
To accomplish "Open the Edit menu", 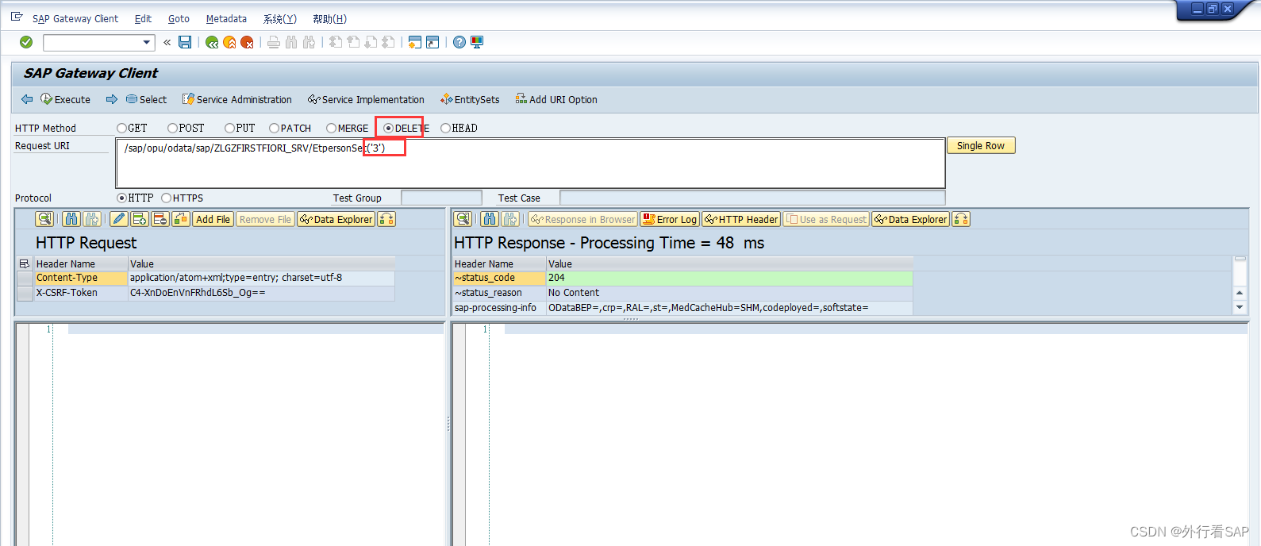I will (143, 18).
